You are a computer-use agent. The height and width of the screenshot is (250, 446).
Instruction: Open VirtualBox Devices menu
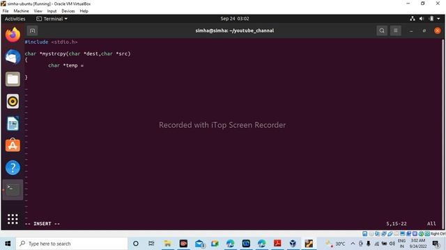click(x=68, y=11)
